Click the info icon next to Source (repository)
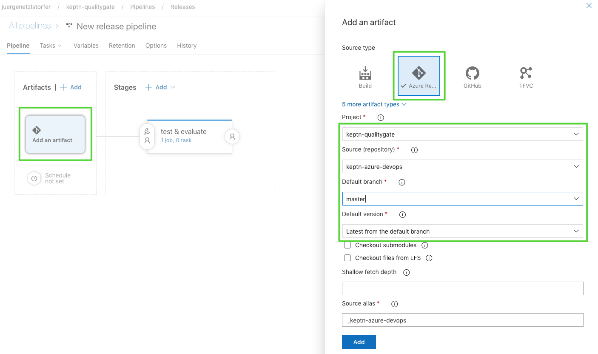Image resolution: width=598 pixels, height=354 pixels. click(x=414, y=150)
